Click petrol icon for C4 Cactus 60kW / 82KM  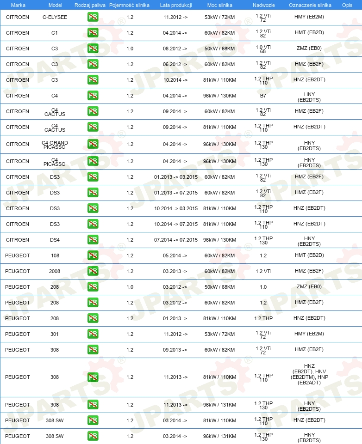pyautogui.click(x=93, y=111)
